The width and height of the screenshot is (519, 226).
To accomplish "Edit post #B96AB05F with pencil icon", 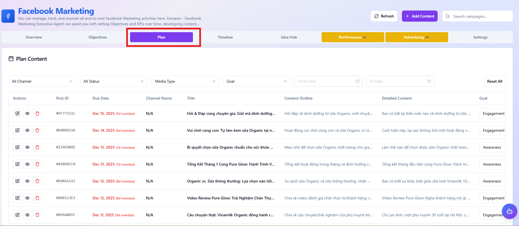I will pos(17,215).
